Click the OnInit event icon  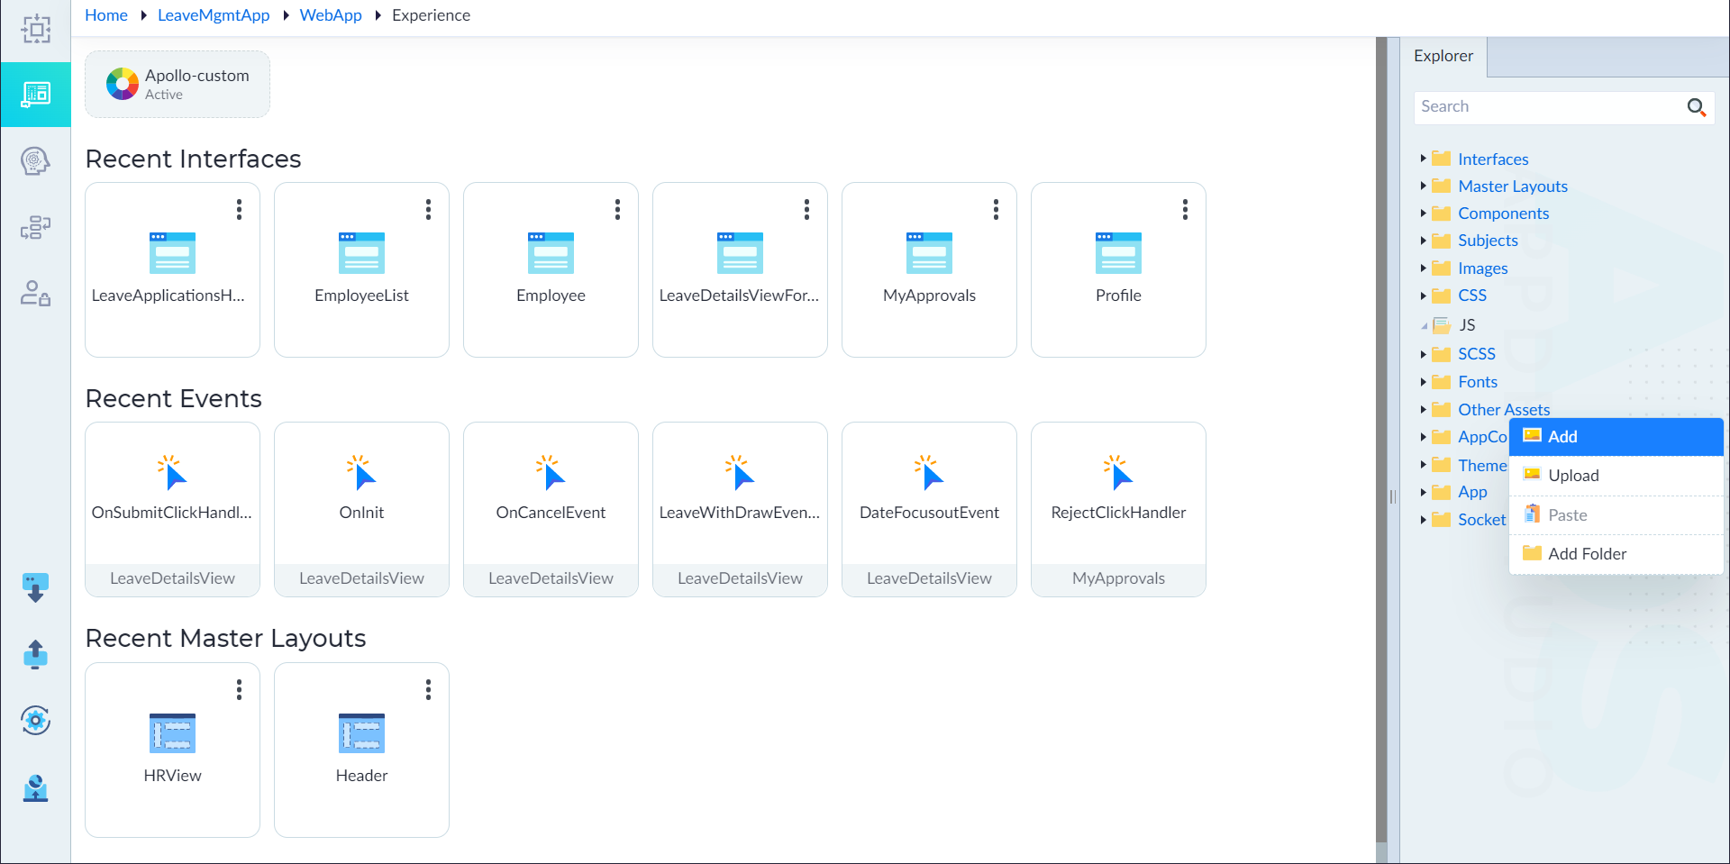(361, 472)
